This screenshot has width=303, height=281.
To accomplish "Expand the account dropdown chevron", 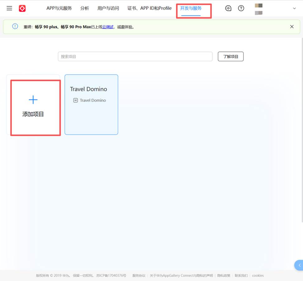I will pyautogui.click(x=294, y=8).
